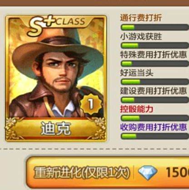189x190 pixels.
Task: Select the red 控骰能力 skill label
Action: 136,109
